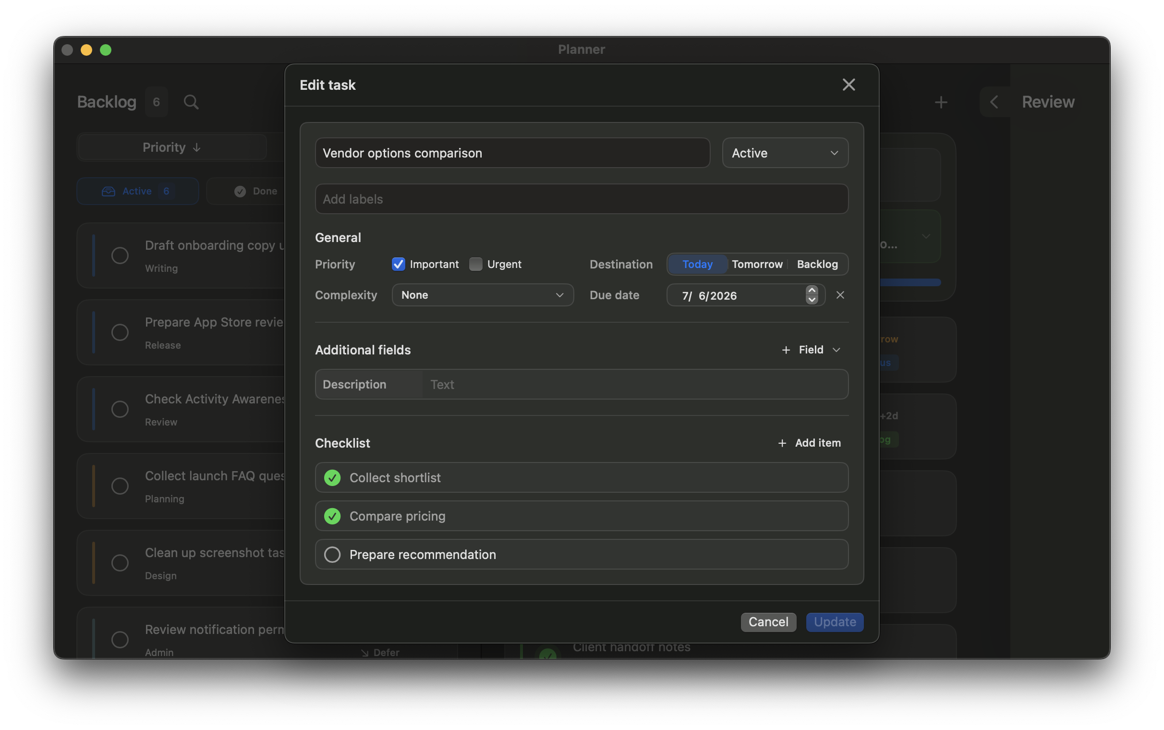Uncheck the Collect shortlist checklist item

(332, 478)
